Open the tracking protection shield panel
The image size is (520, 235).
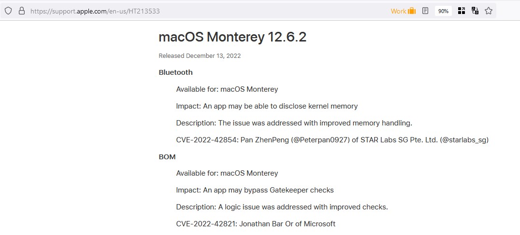[8, 11]
